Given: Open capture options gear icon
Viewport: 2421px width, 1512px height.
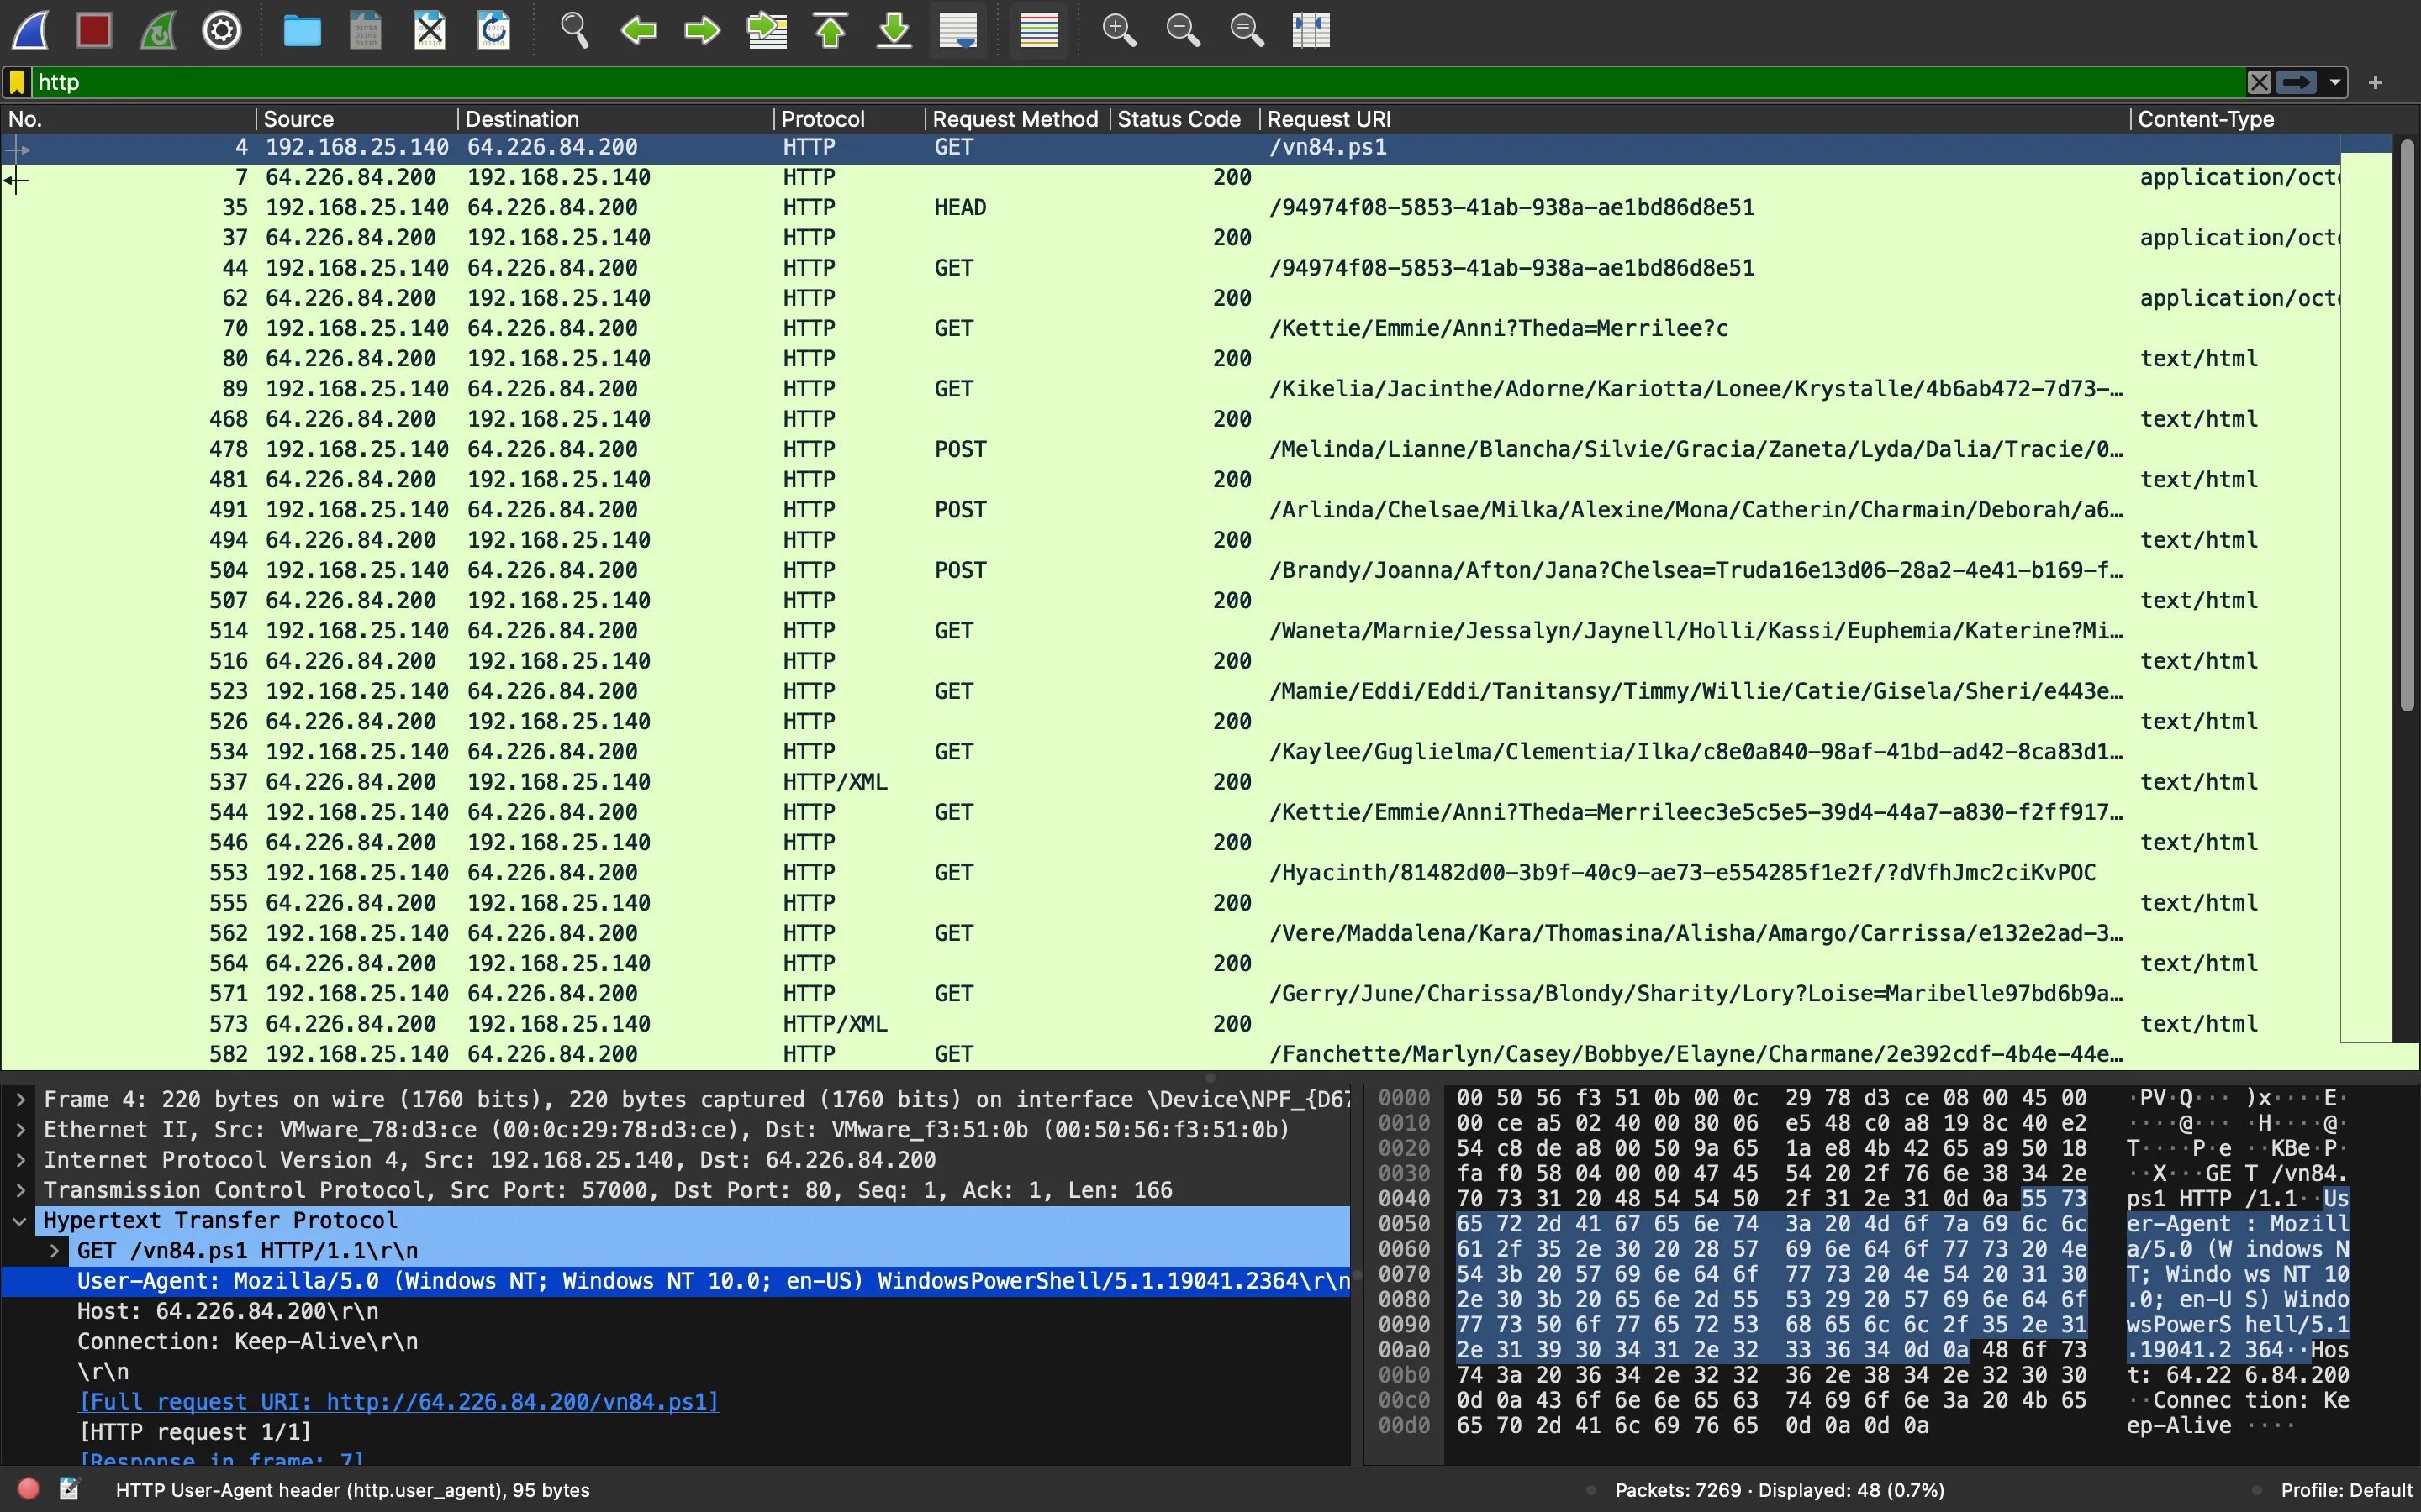Looking at the screenshot, I should click(x=222, y=30).
